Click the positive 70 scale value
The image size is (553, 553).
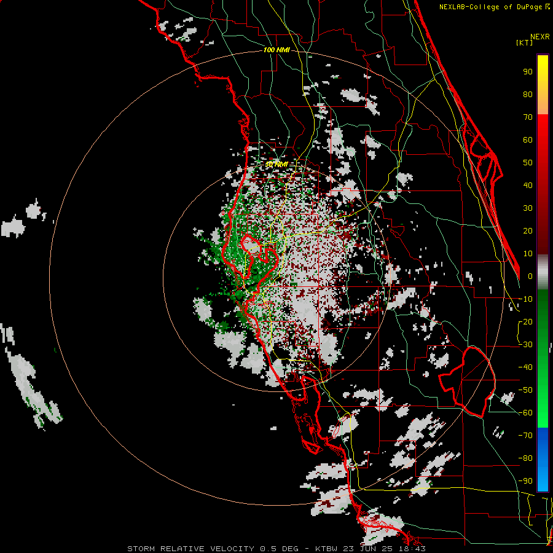tap(528, 117)
